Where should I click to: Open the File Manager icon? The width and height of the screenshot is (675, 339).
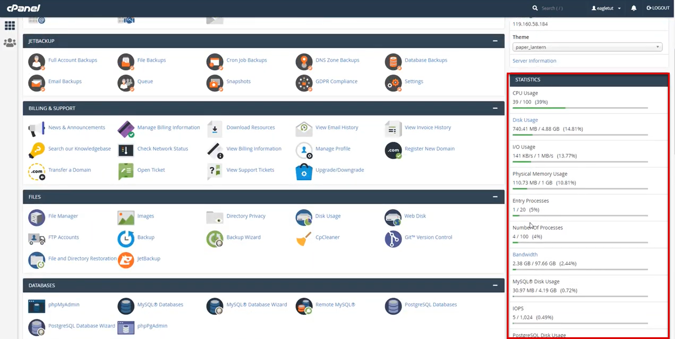36,217
